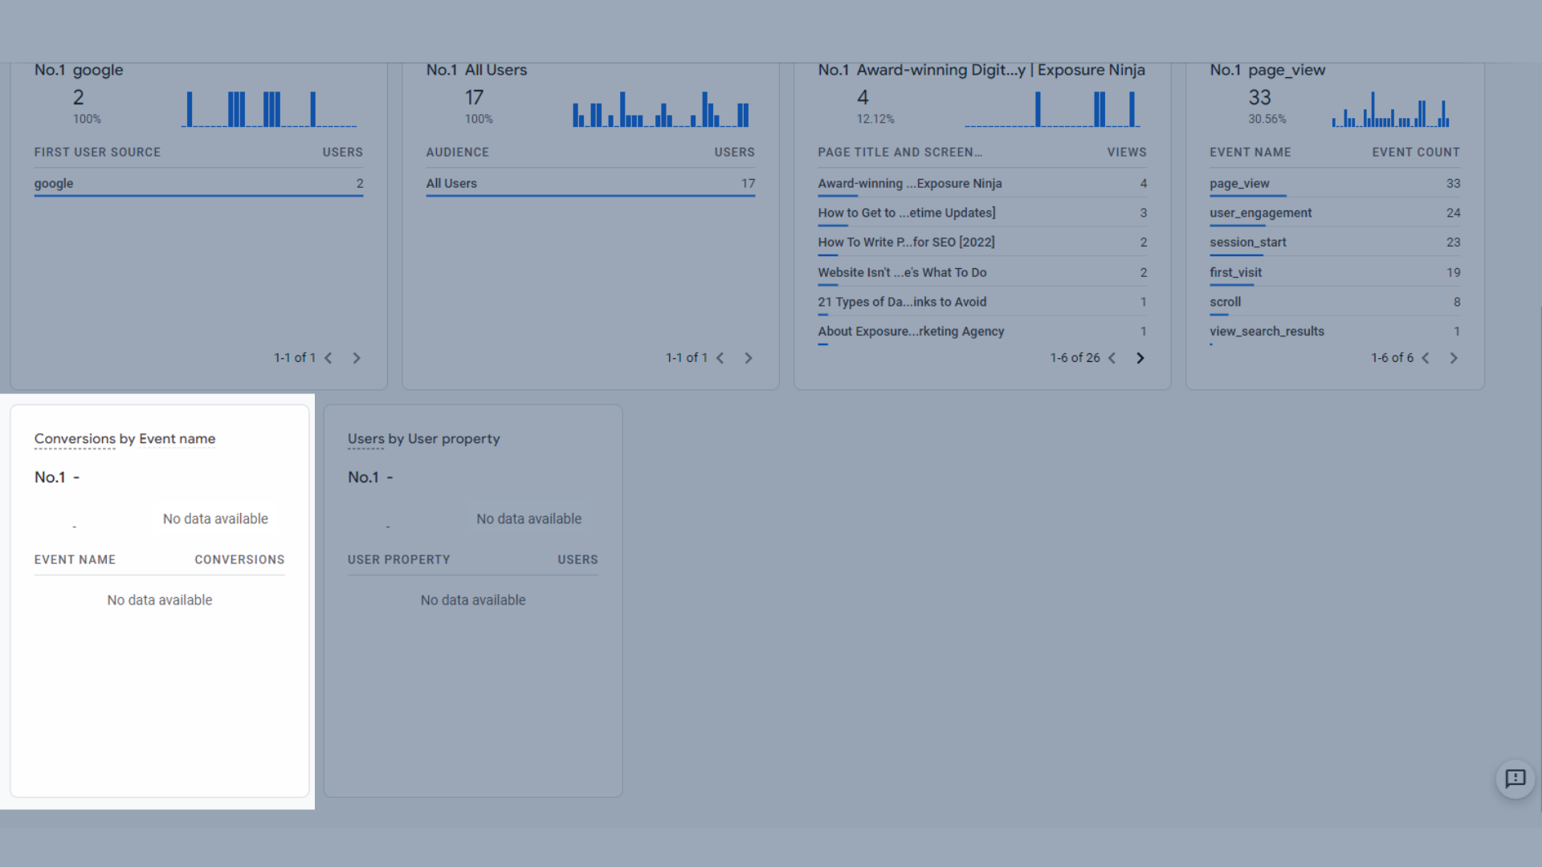Open the 21 Types of Da...inks to Avoid row
This screenshot has height=867, width=1542.
coord(902,302)
